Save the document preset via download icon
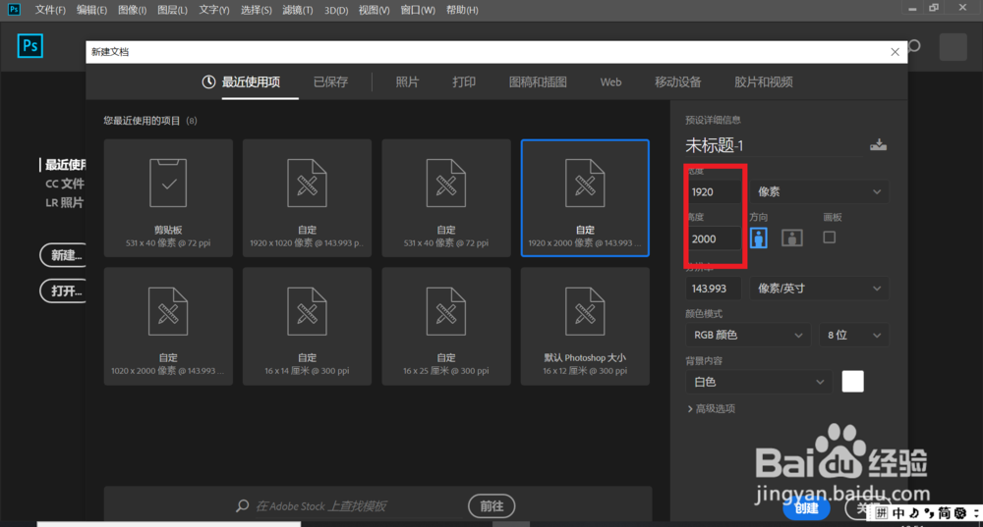 click(x=878, y=145)
